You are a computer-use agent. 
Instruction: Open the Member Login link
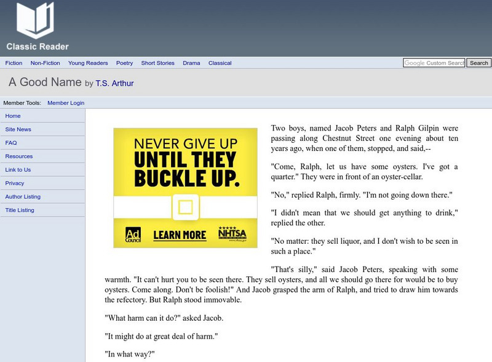66,103
